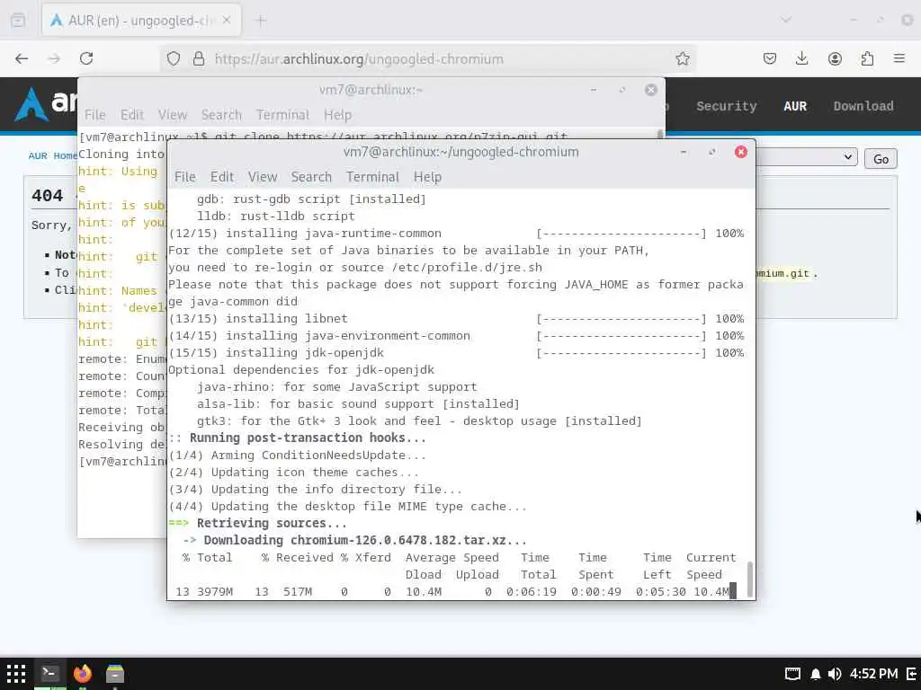Open Edit menu in ungoogled-chromium terminal
The height and width of the screenshot is (690, 921).
(222, 177)
